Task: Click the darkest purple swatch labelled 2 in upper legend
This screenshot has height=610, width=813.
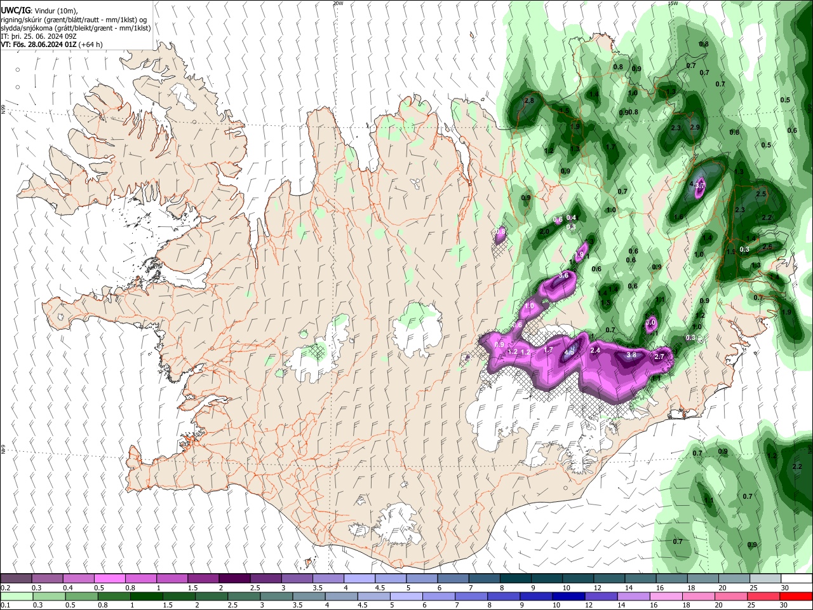Action: [234, 579]
